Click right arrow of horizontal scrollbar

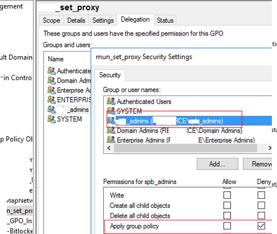(270, 148)
